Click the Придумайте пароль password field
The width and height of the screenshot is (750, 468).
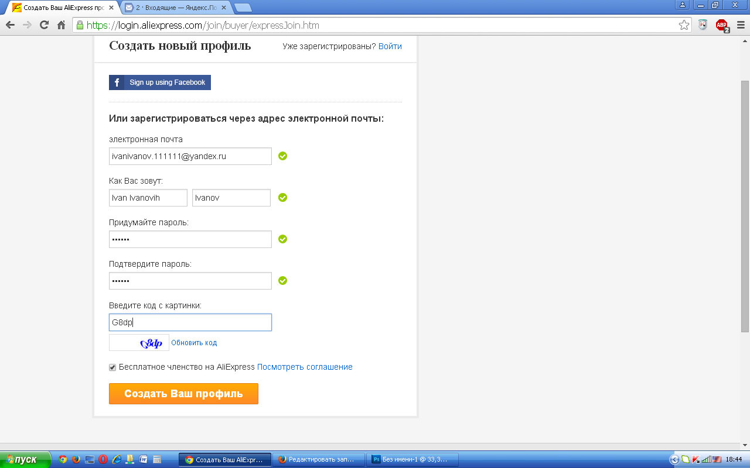point(190,239)
